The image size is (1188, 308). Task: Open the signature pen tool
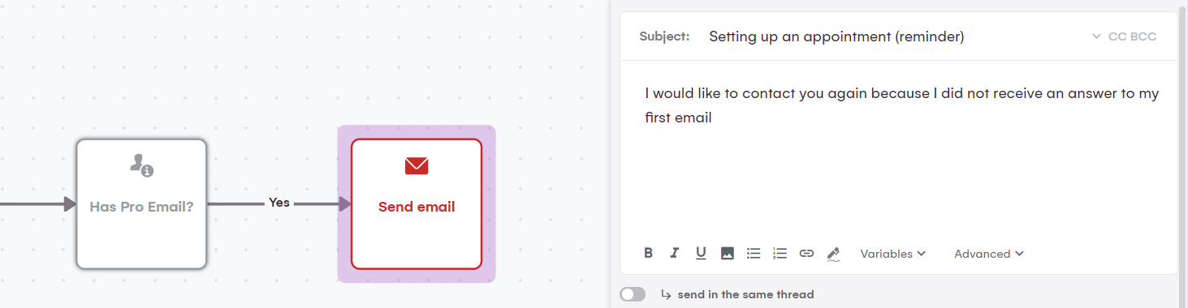coord(832,254)
